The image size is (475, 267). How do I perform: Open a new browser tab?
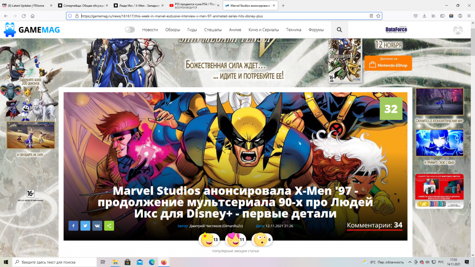(283, 5)
